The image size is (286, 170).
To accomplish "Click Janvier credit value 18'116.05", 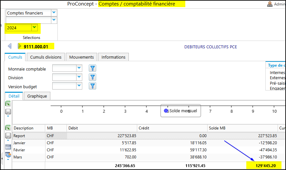I will click(x=198, y=143).
